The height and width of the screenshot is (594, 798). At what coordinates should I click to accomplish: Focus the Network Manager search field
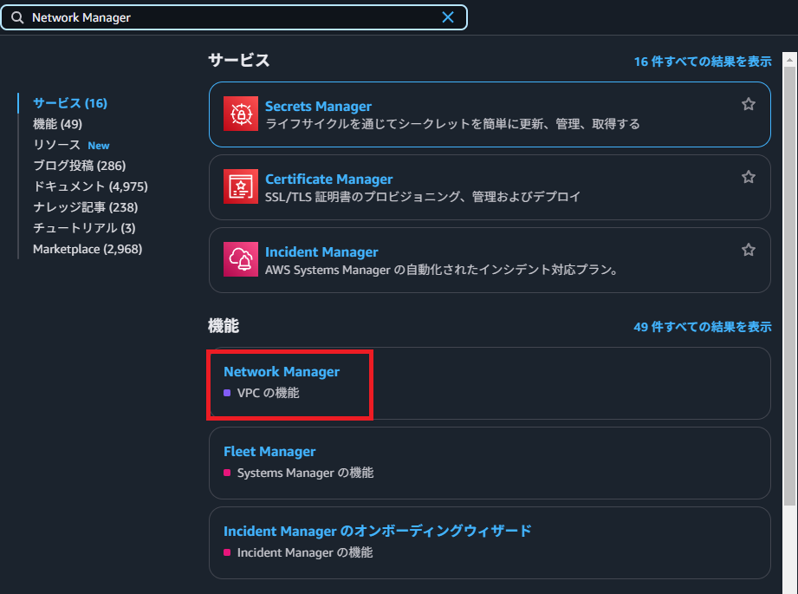[234, 17]
